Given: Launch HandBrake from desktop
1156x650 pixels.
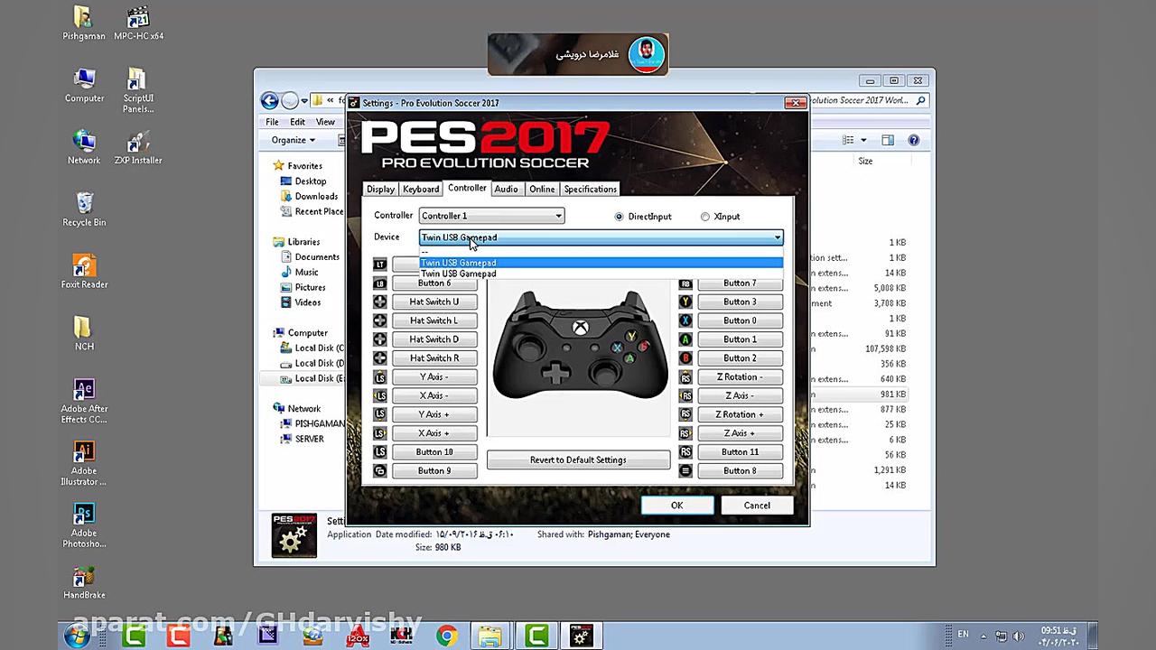Looking at the screenshot, I should click(x=84, y=582).
